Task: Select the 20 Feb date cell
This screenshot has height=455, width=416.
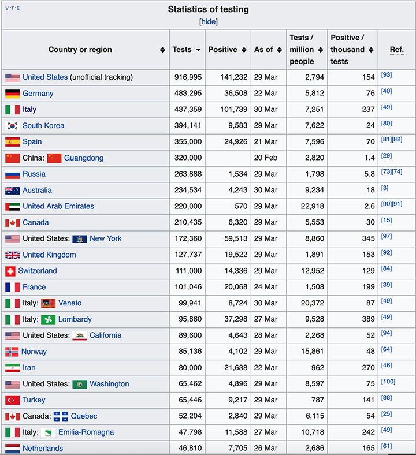Action: 269,158
